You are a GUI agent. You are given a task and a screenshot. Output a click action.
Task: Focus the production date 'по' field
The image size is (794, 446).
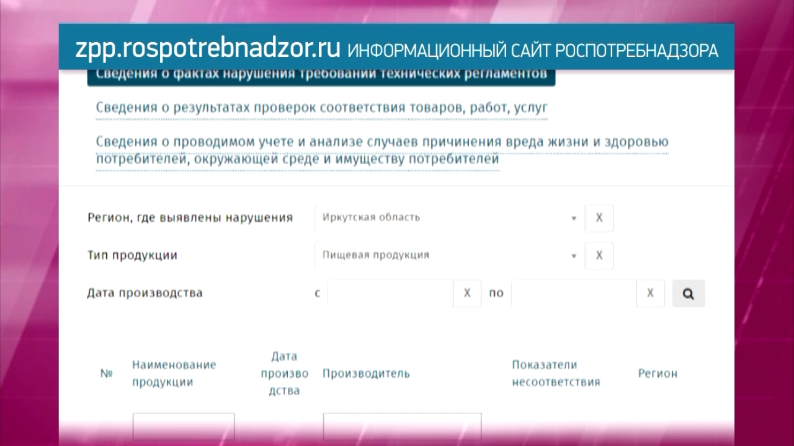coord(574,293)
